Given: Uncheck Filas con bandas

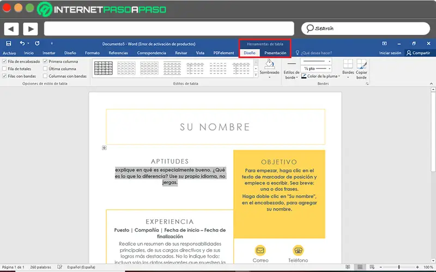Looking at the screenshot, I should pos(4,76).
